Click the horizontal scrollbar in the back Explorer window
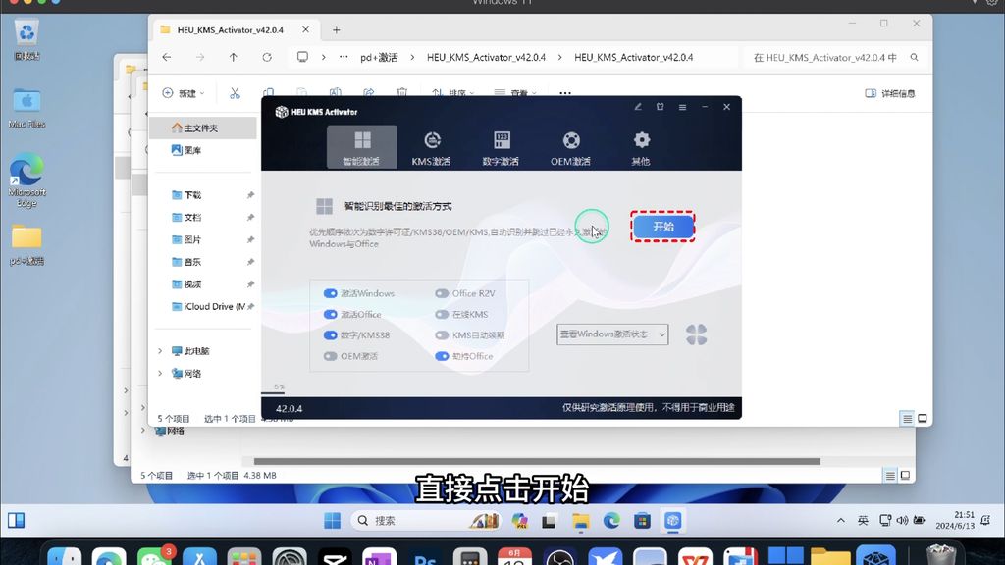 537,461
